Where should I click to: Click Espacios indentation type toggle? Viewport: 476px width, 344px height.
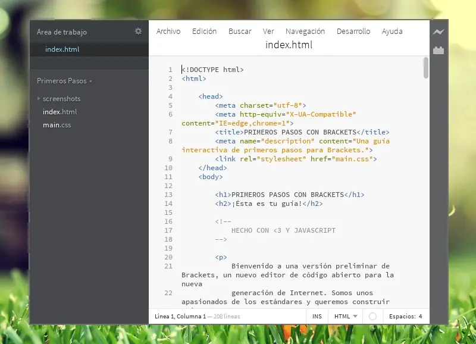tap(402, 317)
